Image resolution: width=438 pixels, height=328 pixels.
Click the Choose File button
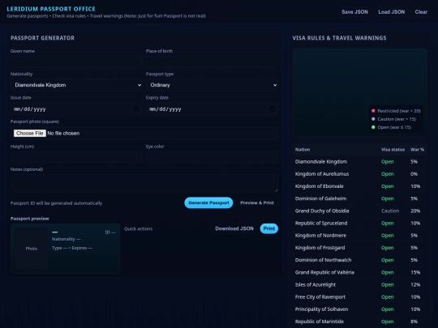(30, 133)
